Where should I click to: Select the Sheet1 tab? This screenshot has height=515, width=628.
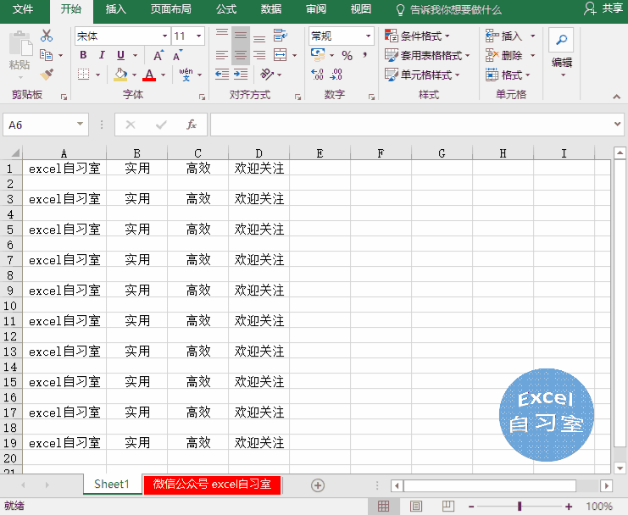(x=112, y=485)
